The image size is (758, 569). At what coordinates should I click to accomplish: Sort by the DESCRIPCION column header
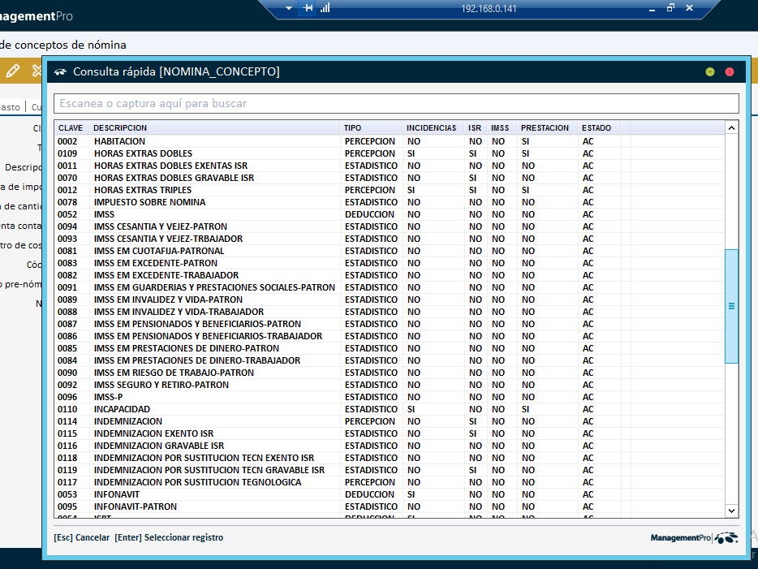pyautogui.click(x=120, y=128)
